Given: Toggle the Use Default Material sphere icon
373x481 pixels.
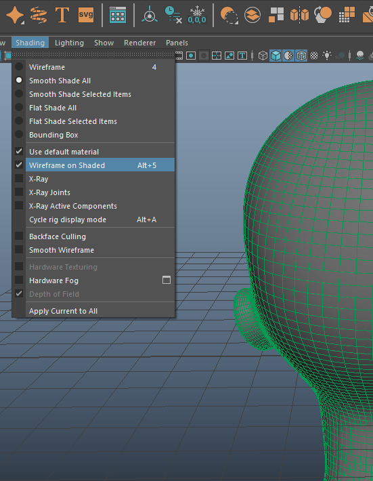Looking at the screenshot, I should coord(288,56).
